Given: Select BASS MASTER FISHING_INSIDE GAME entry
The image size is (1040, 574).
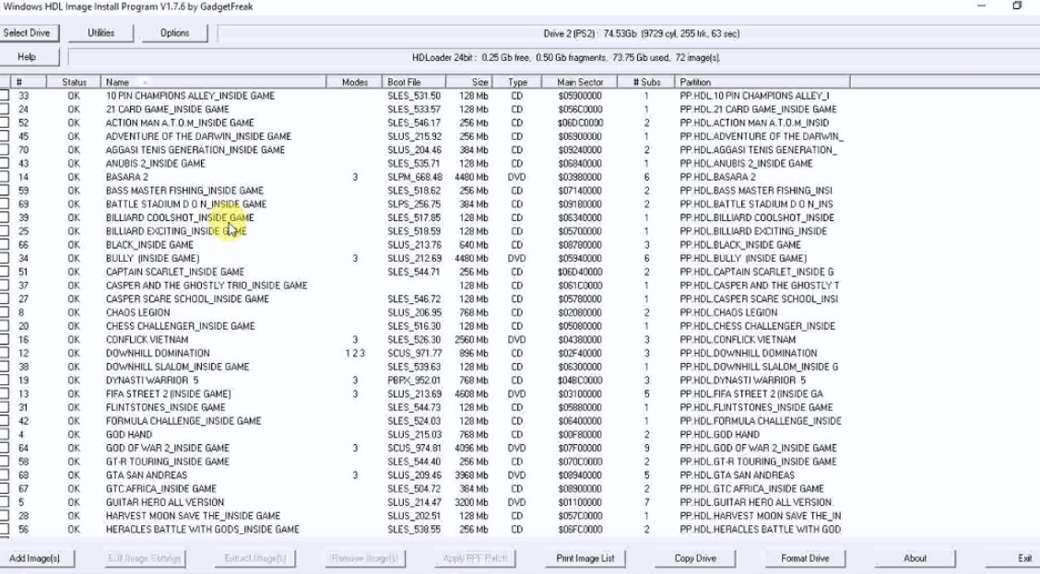Looking at the screenshot, I should 184,190.
